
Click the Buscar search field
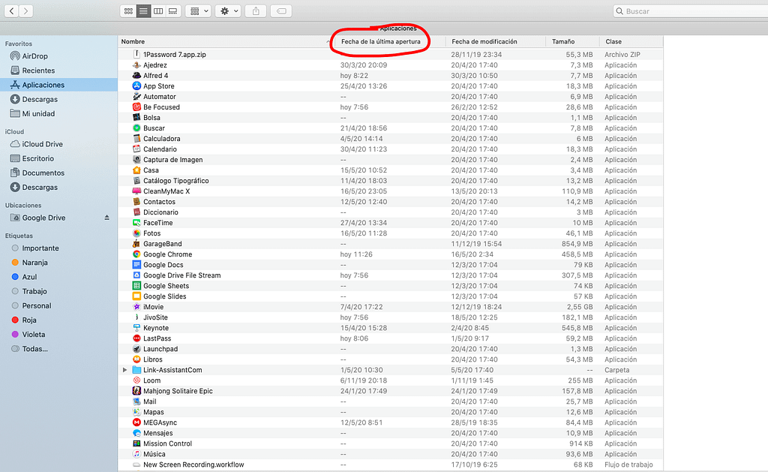coord(691,11)
